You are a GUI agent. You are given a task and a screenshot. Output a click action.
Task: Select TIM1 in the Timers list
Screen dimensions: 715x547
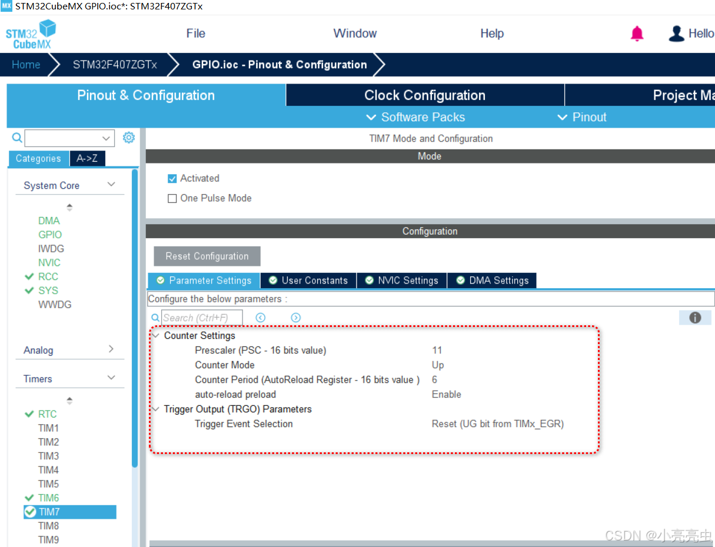(49, 428)
